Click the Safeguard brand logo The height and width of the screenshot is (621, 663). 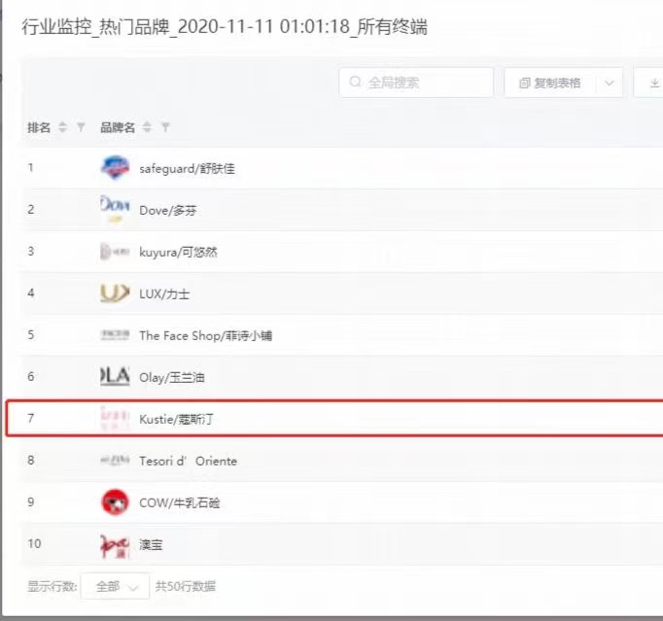(x=115, y=168)
